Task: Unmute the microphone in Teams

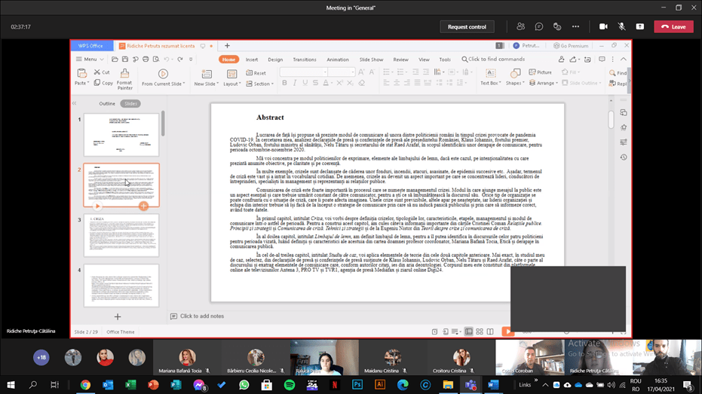Action: [x=622, y=26]
